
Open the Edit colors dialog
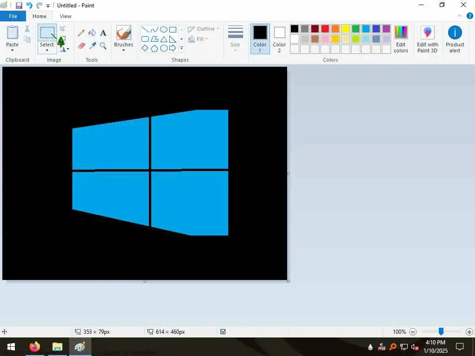click(401, 39)
